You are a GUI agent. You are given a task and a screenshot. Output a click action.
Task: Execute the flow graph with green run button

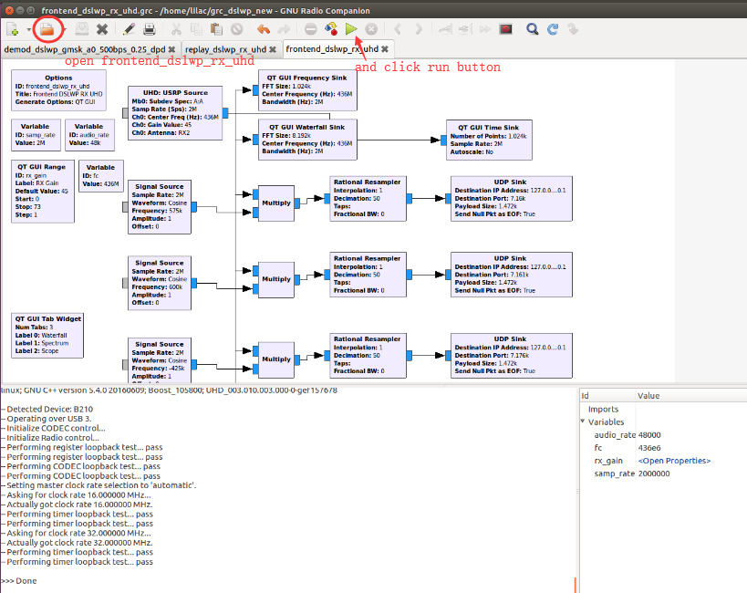tap(351, 29)
